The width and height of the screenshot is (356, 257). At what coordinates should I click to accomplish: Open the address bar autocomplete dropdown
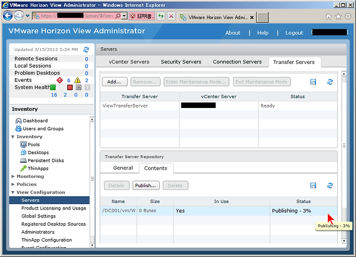click(124, 16)
